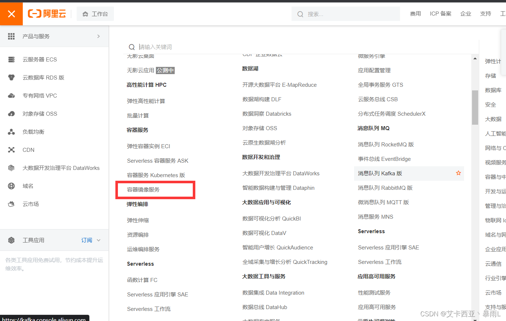Click the 域名 globe icon
506x321 pixels.
pos(11,186)
